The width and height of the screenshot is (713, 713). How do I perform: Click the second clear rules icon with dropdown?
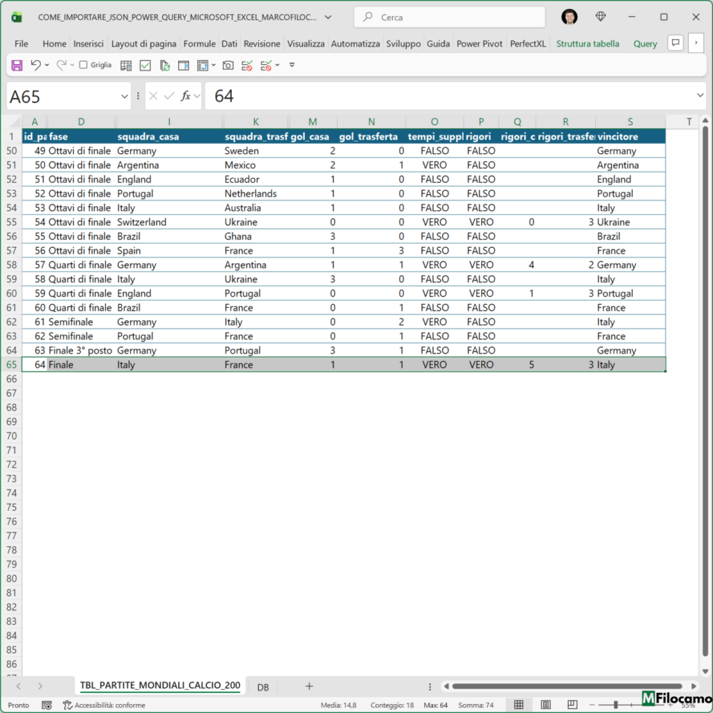pyautogui.click(x=266, y=65)
